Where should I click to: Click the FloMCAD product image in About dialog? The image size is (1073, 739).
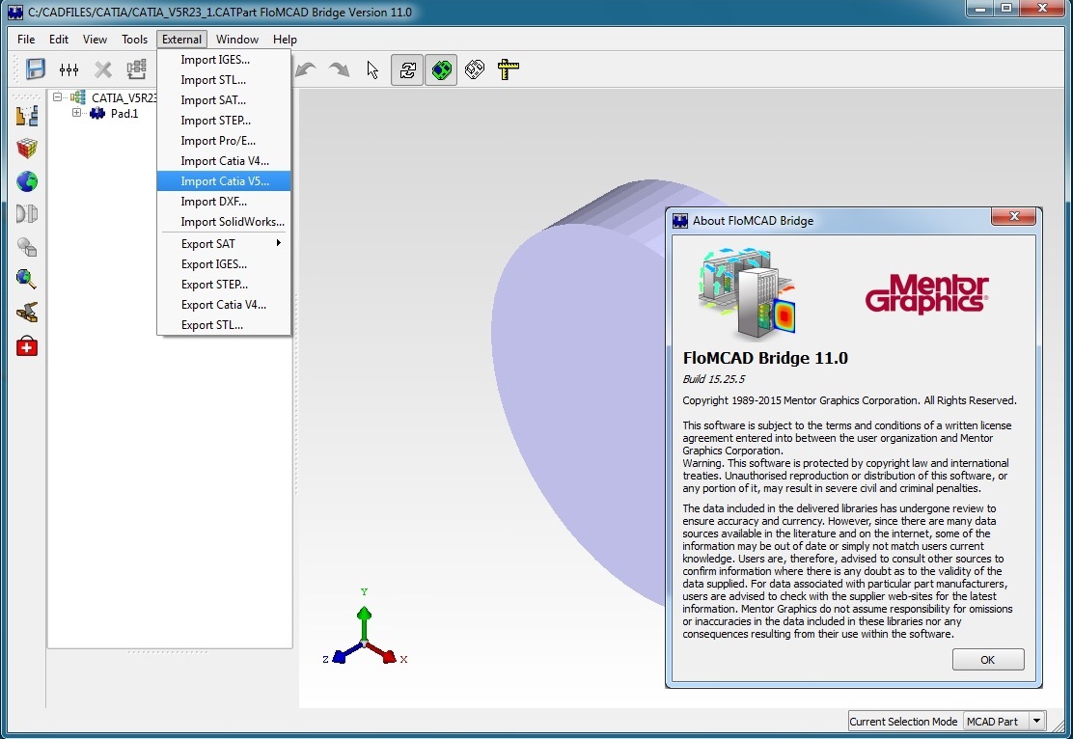(x=748, y=293)
